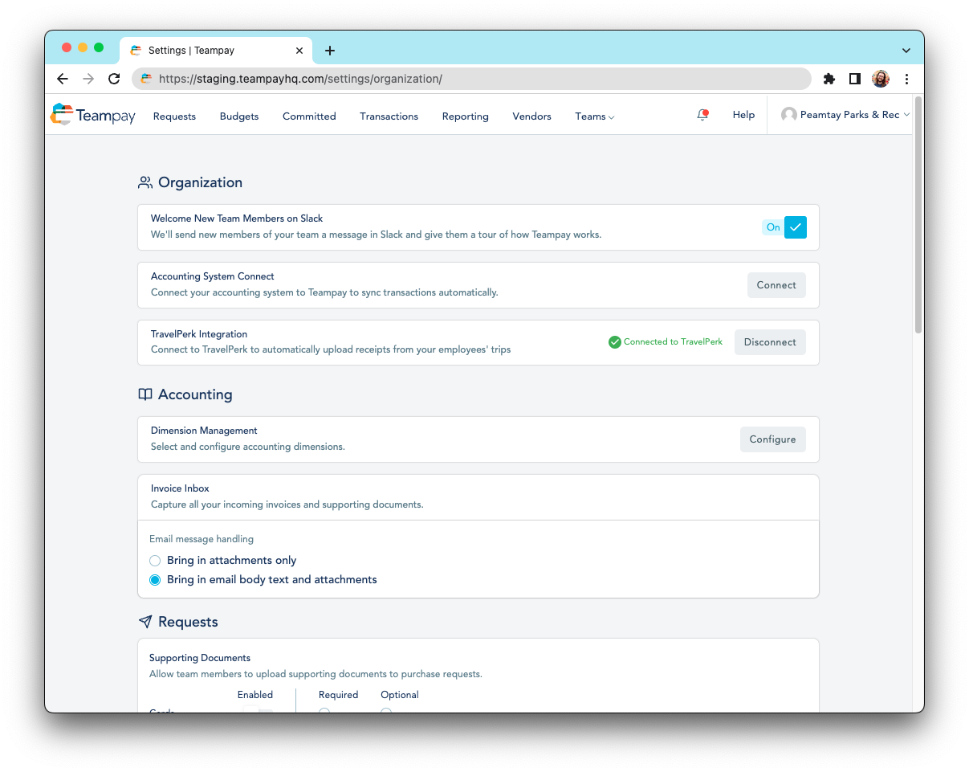This screenshot has width=969, height=772.
Task: Click the 'Connected to TravelPerk' status text
Action: tap(673, 342)
